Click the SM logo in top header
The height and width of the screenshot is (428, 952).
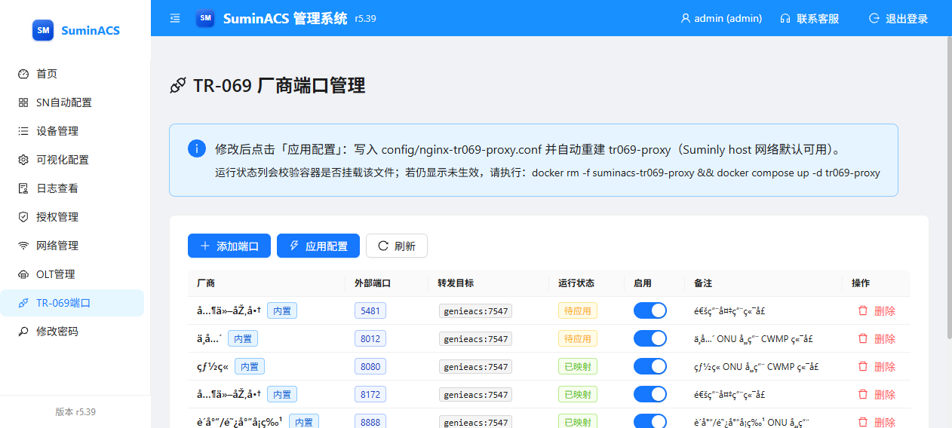pos(205,18)
